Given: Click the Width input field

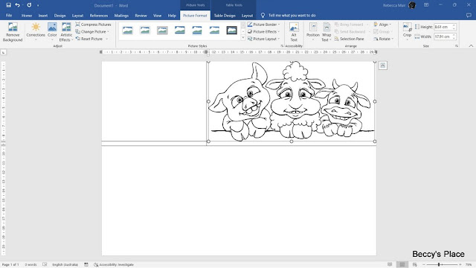Looking at the screenshot, I should tap(443, 36).
